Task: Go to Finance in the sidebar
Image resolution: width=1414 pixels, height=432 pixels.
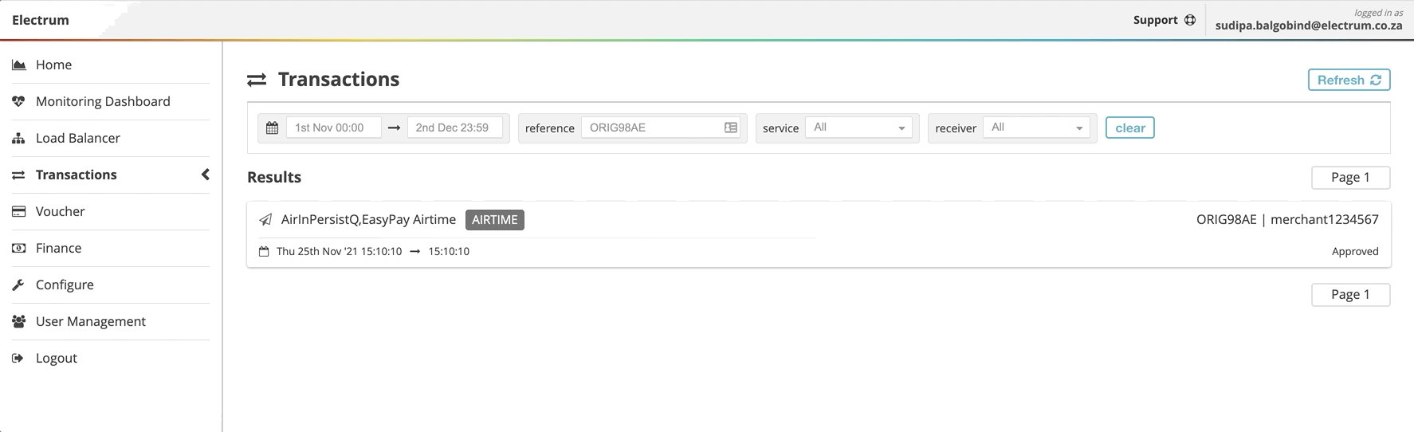Action: pos(58,248)
